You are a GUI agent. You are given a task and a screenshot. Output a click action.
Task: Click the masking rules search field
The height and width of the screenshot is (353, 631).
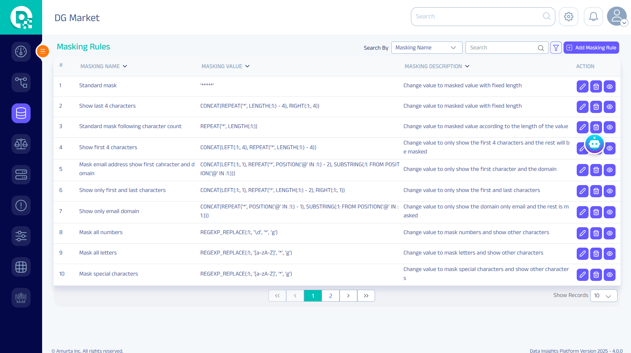coord(503,48)
